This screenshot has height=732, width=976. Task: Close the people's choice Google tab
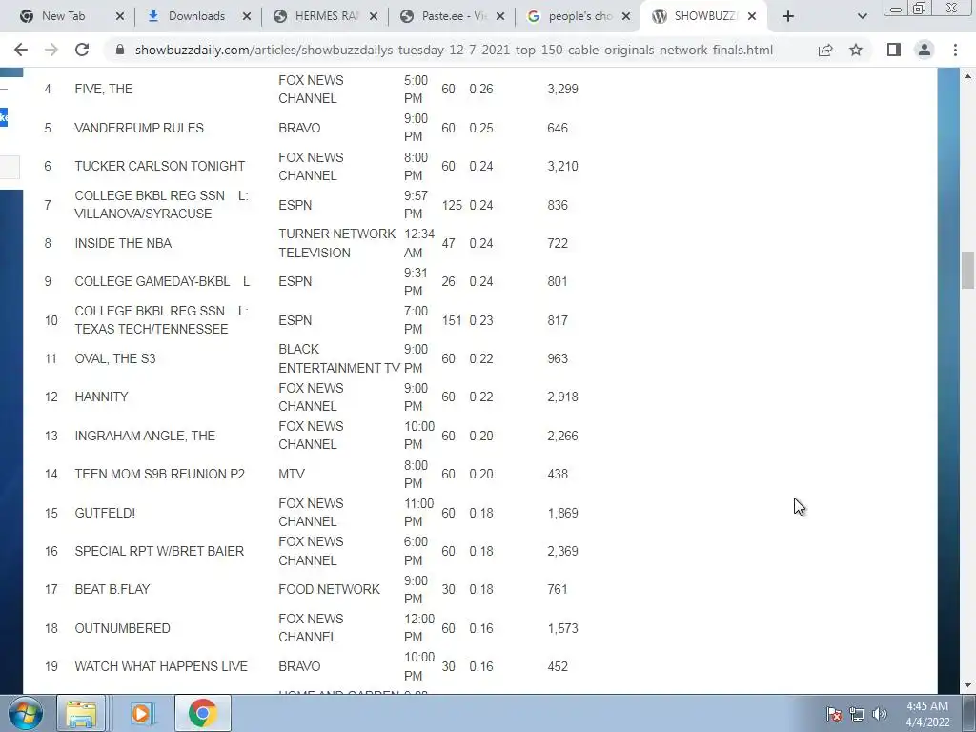pos(626,16)
